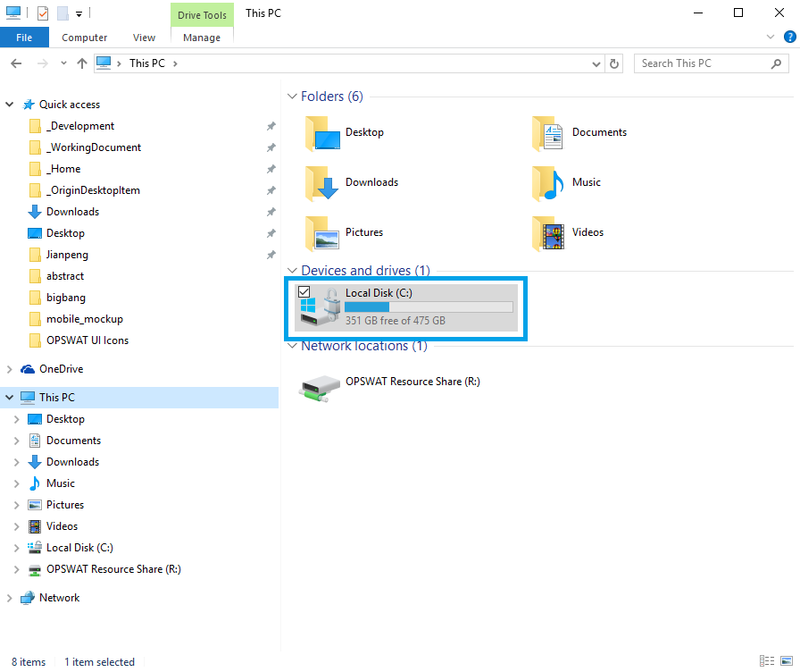Select OPSWAT UI Icons folder
Image resolution: width=800 pixels, height=672 pixels.
(79, 340)
